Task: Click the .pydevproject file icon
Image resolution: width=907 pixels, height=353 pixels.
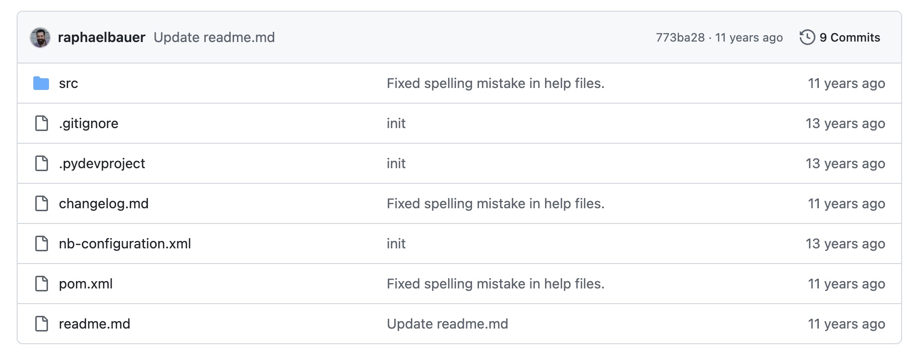Action: (x=42, y=164)
